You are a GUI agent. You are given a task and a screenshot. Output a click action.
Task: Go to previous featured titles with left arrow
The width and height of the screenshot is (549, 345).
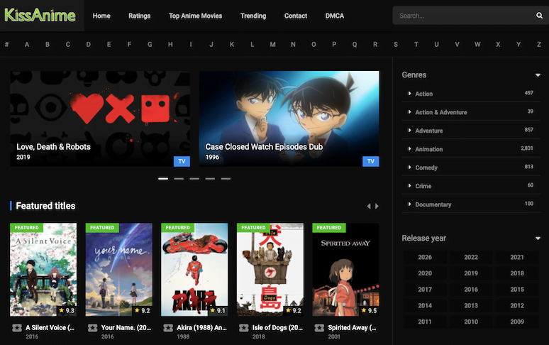369,207
